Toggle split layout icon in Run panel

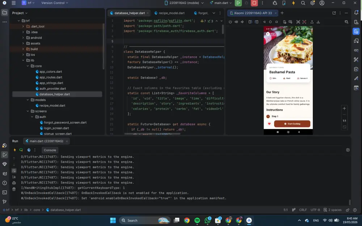(x=348, y=150)
